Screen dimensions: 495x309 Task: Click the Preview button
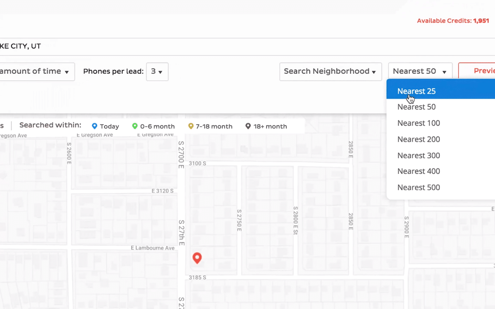(x=486, y=70)
